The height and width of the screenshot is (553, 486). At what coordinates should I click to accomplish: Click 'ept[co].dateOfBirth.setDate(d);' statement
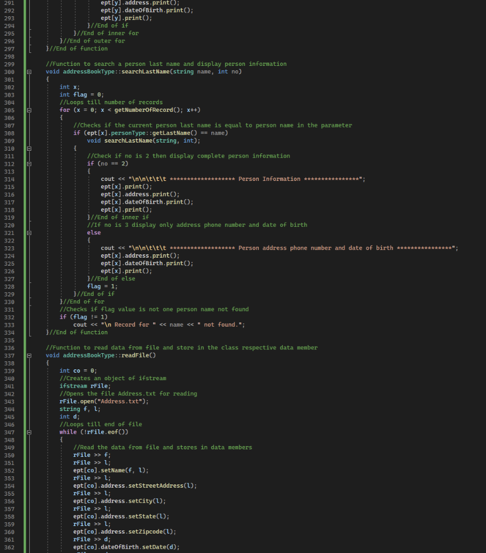(127, 547)
